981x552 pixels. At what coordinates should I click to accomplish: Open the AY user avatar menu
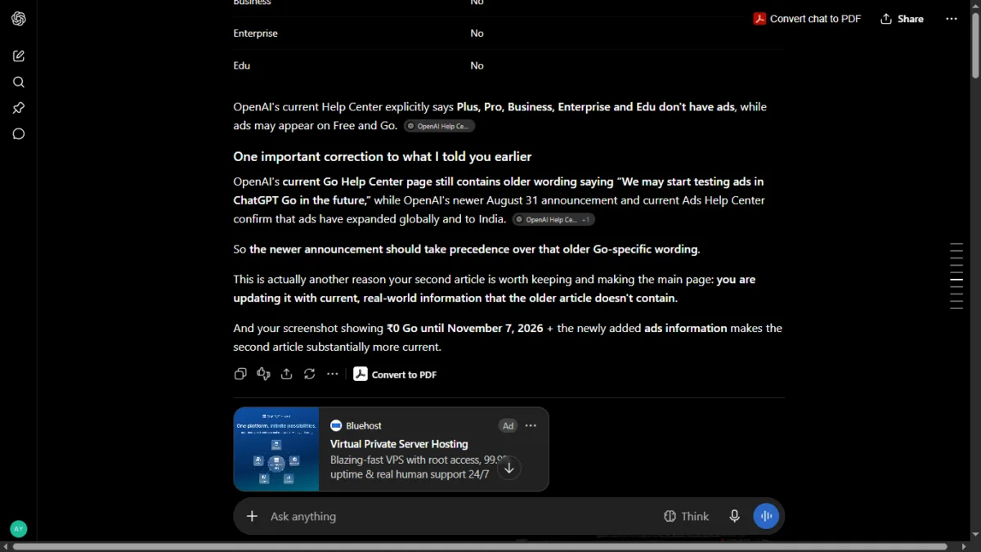coord(18,529)
